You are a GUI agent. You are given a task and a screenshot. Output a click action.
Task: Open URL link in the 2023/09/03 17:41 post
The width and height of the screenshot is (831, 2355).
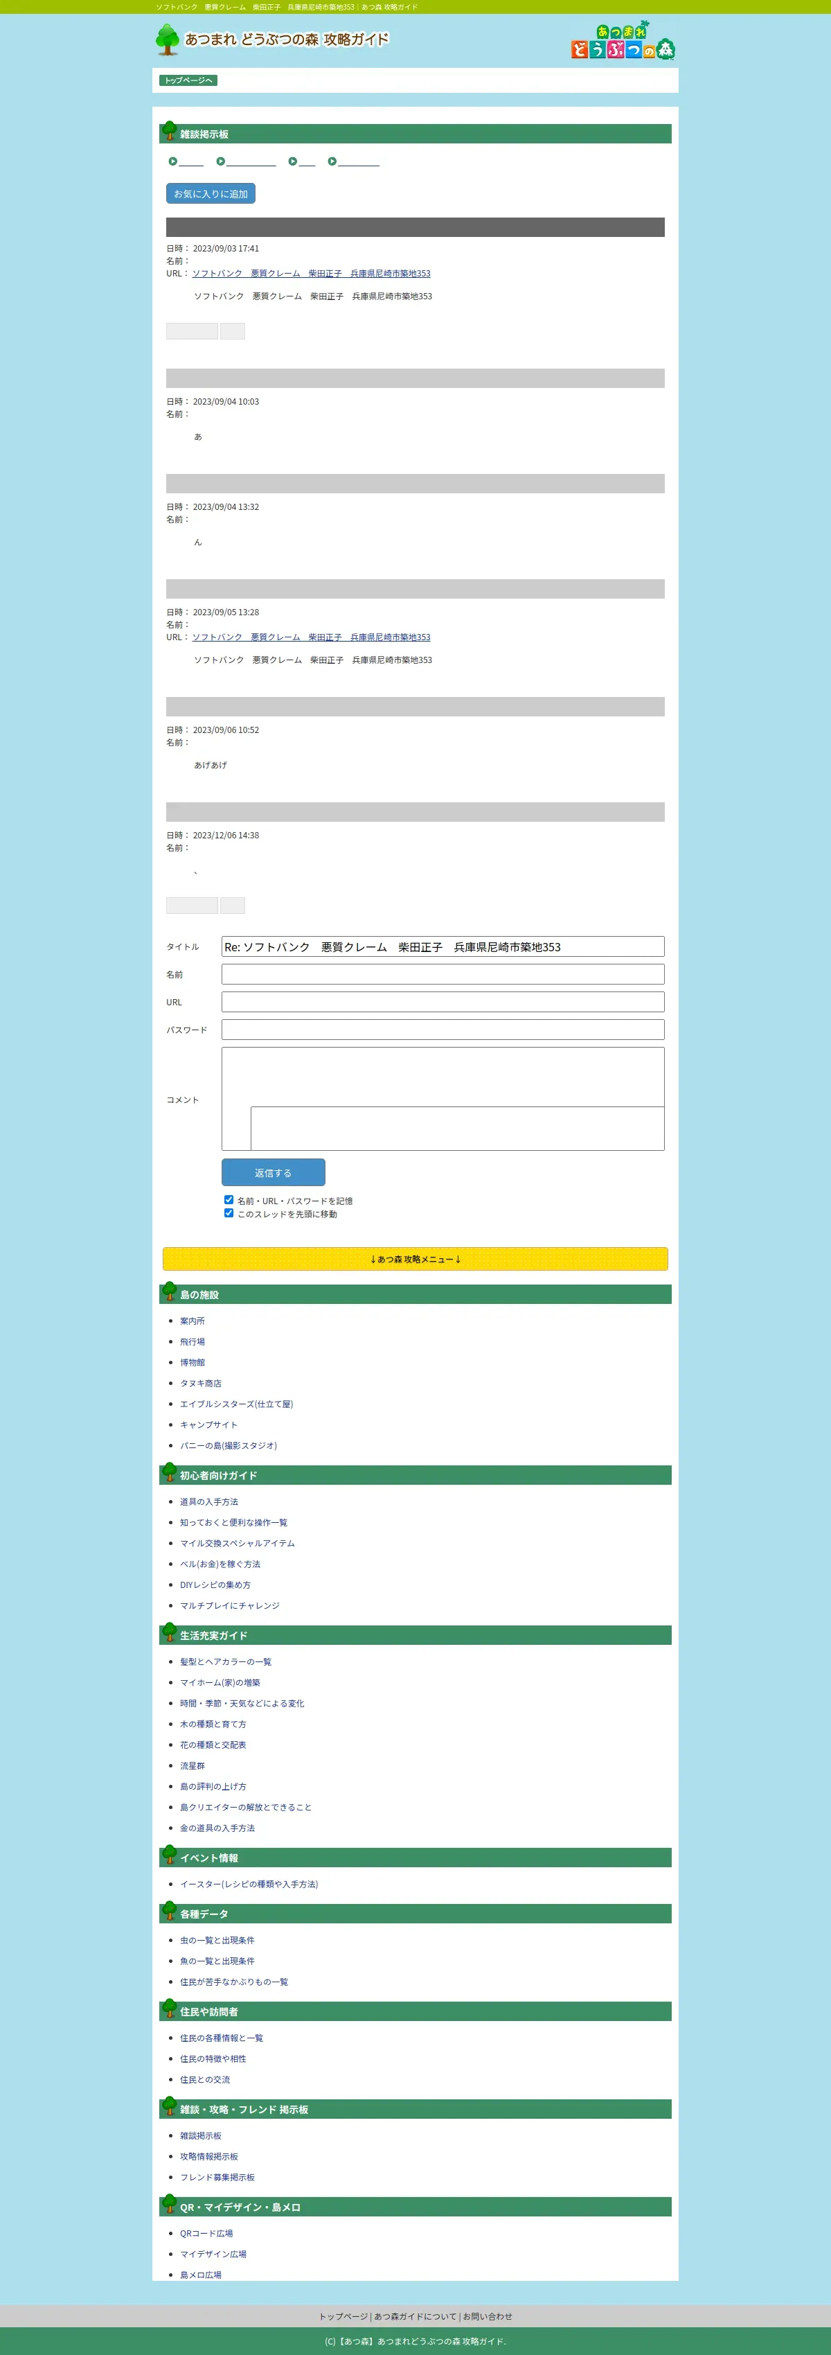point(311,274)
